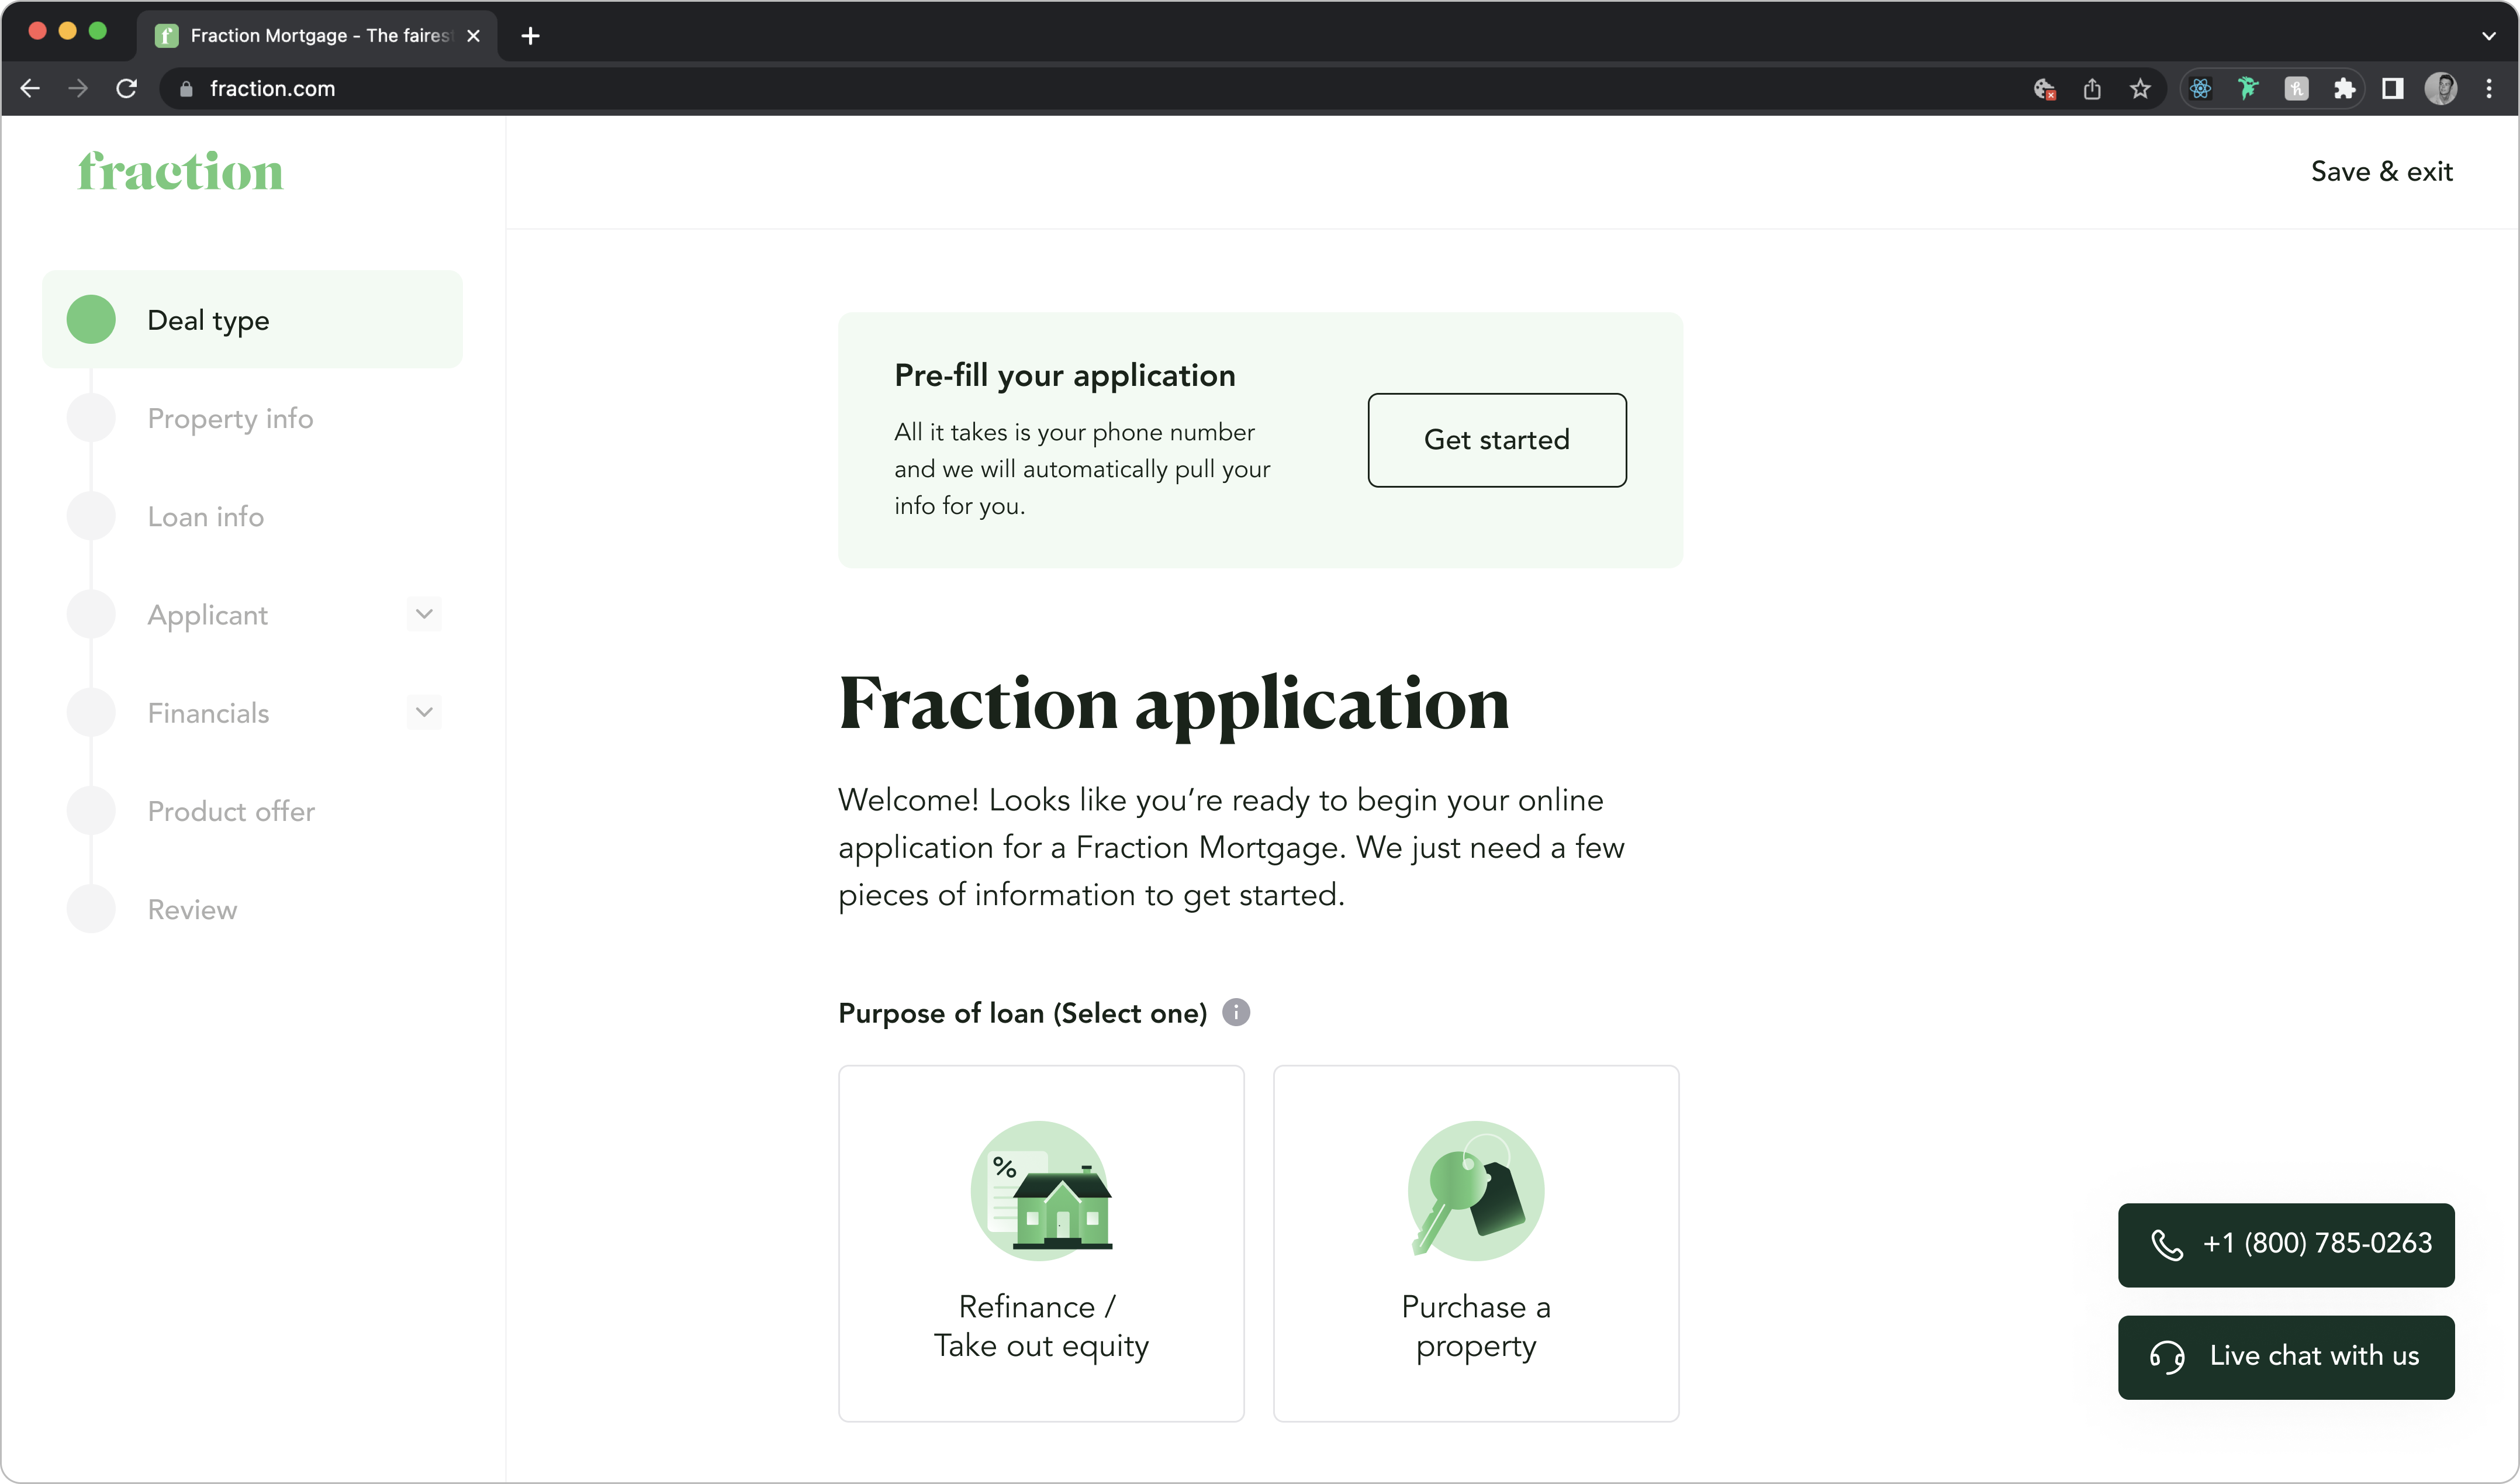The image size is (2520, 1484).
Task: Reload the page with the refresh icon
Action: (x=126, y=89)
